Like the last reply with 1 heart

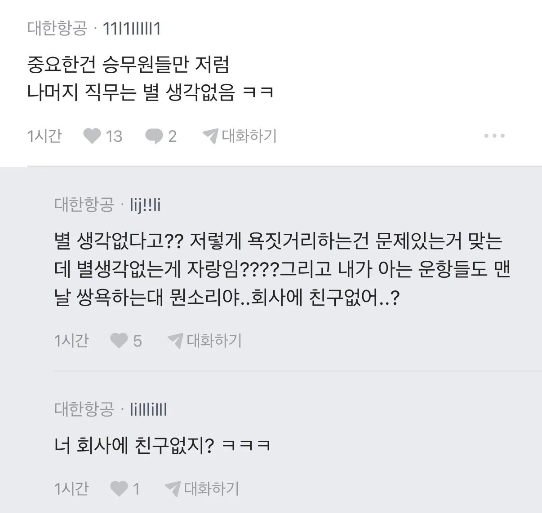120,488
